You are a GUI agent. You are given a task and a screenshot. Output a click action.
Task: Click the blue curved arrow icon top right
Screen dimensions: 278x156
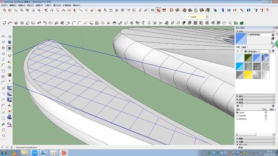click(x=255, y=10)
